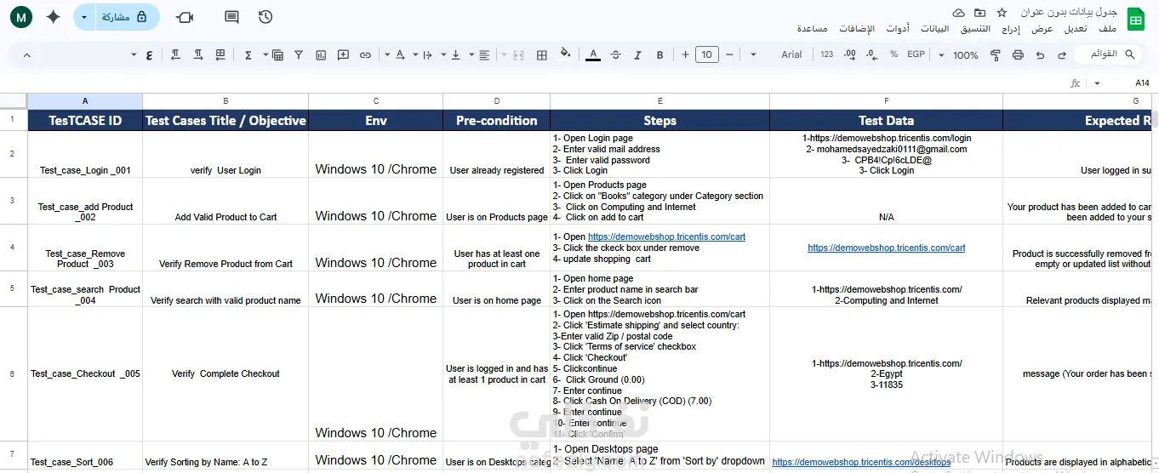Open share options dropdown arrow
Screen dimensions: 1159x473
pyautogui.click(x=83, y=17)
